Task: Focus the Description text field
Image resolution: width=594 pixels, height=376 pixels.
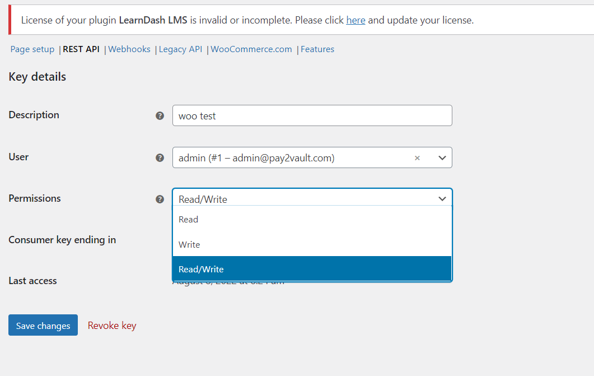Action: tap(312, 115)
